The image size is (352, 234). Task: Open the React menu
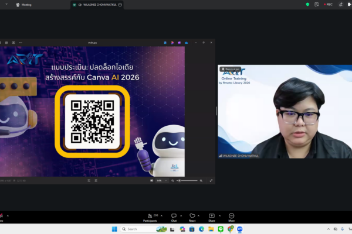[192, 217]
